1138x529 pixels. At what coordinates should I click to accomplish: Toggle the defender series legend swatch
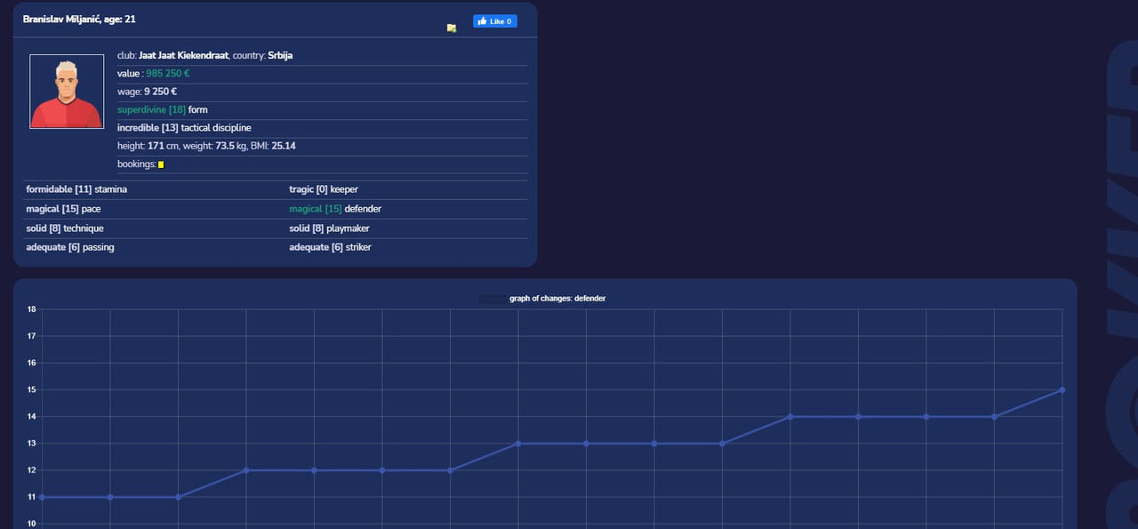pos(493,299)
